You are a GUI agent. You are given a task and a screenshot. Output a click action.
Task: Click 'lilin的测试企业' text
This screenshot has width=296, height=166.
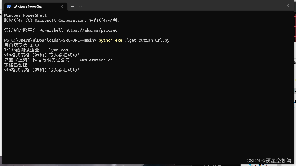click(22, 50)
